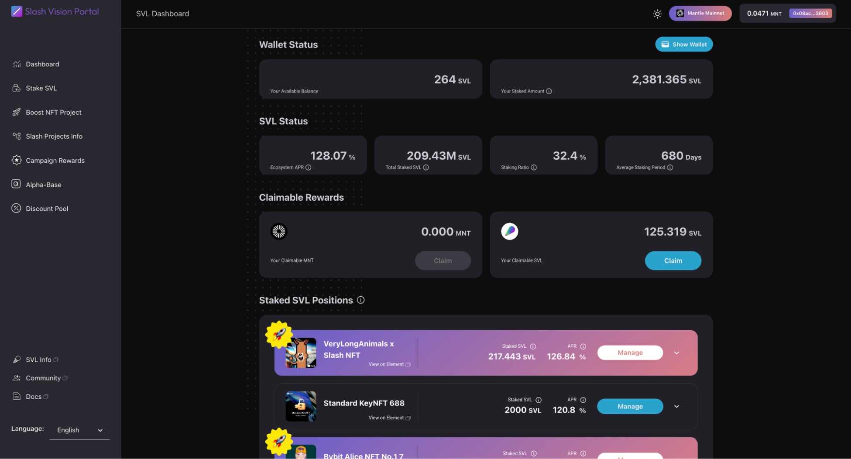Screen dimensions: 851x459
Task: Click the 128.07 % Ecosystem APR value
Action: [x=333, y=156]
